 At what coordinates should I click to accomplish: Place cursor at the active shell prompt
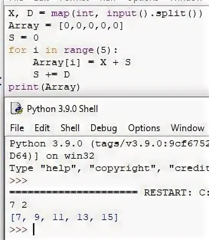34,229
